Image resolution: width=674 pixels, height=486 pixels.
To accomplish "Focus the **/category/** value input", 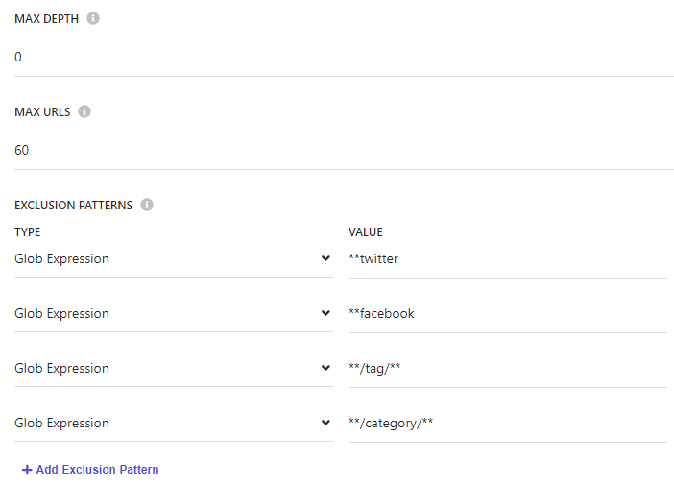I will pos(507,423).
